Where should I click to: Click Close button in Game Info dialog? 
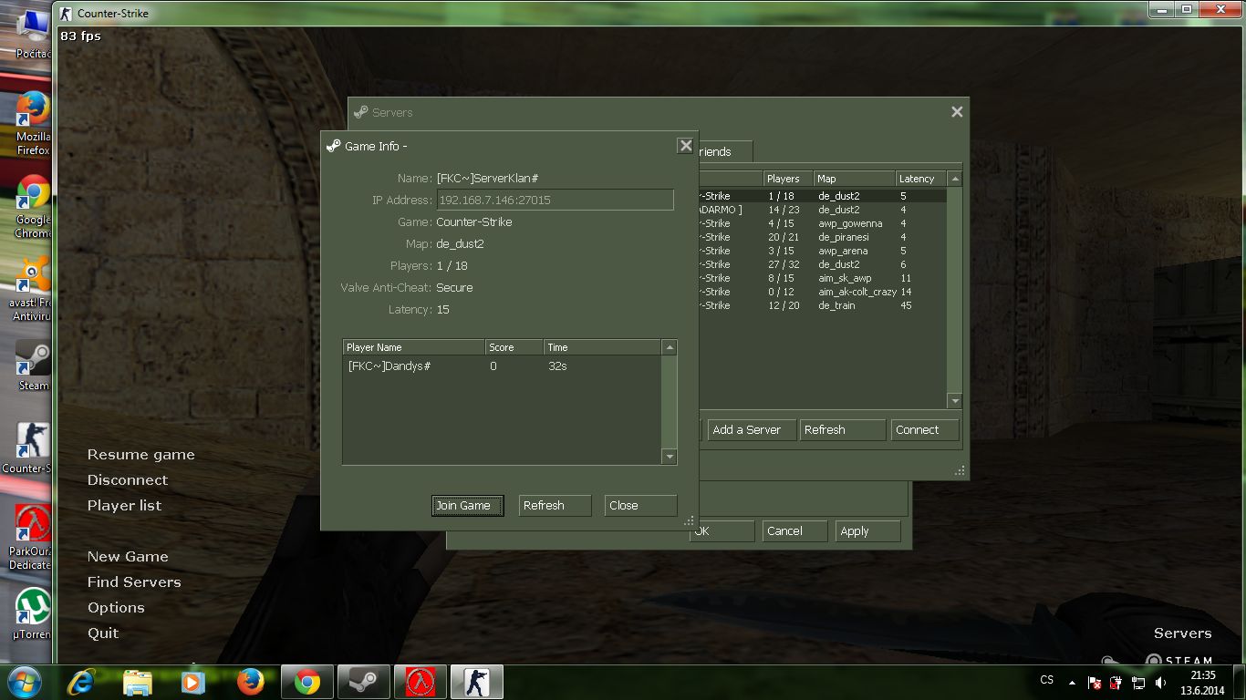click(x=640, y=505)
